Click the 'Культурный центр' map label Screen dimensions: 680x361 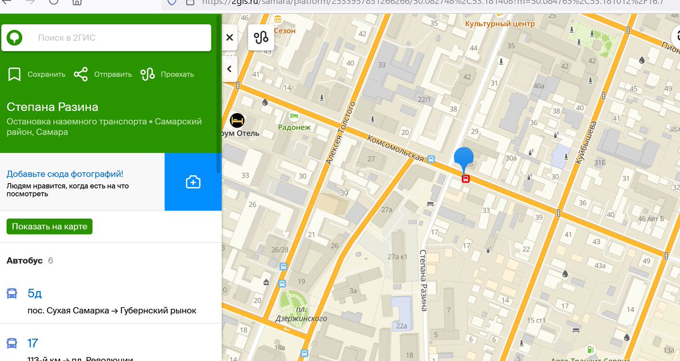click(500, 24)
